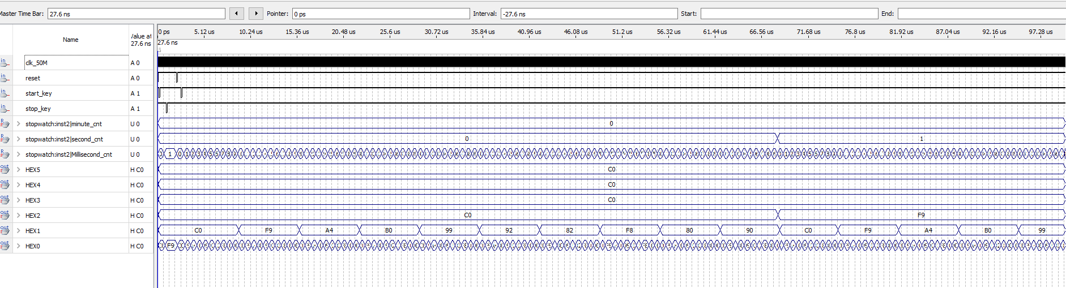The image size is (1066, 288).
Task: Click the stop_key input pin icon
Action: (5, 108)
